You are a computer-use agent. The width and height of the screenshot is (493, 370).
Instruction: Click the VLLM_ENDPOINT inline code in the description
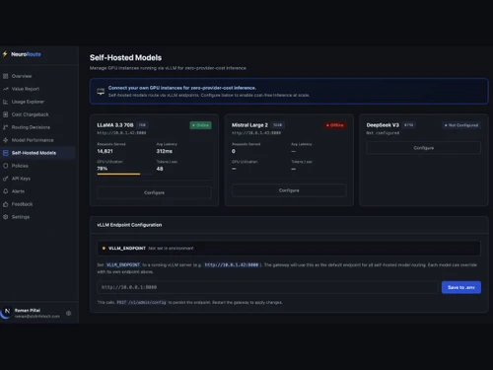pyautogui.click(x=123, y=264)
